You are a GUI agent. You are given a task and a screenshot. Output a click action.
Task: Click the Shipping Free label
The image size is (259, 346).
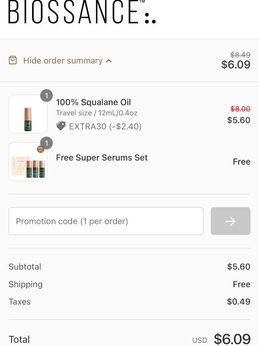tap(242, 284)
